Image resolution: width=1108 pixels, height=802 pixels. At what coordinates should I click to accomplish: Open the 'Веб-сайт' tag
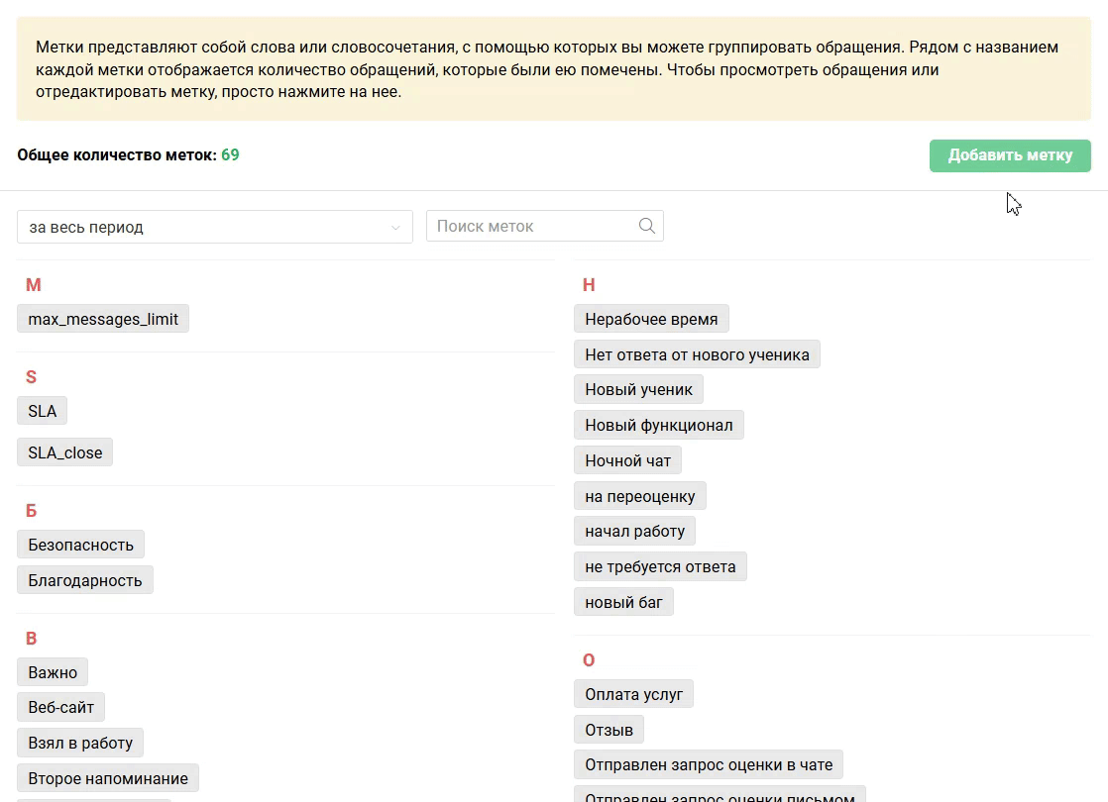60,707
